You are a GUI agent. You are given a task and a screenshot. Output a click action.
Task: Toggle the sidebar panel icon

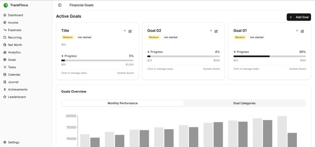60,5
